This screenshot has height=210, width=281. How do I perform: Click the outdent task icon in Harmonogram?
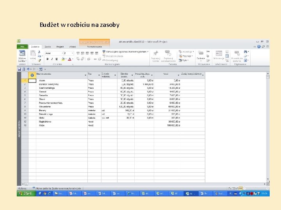[x=78, y=59]
